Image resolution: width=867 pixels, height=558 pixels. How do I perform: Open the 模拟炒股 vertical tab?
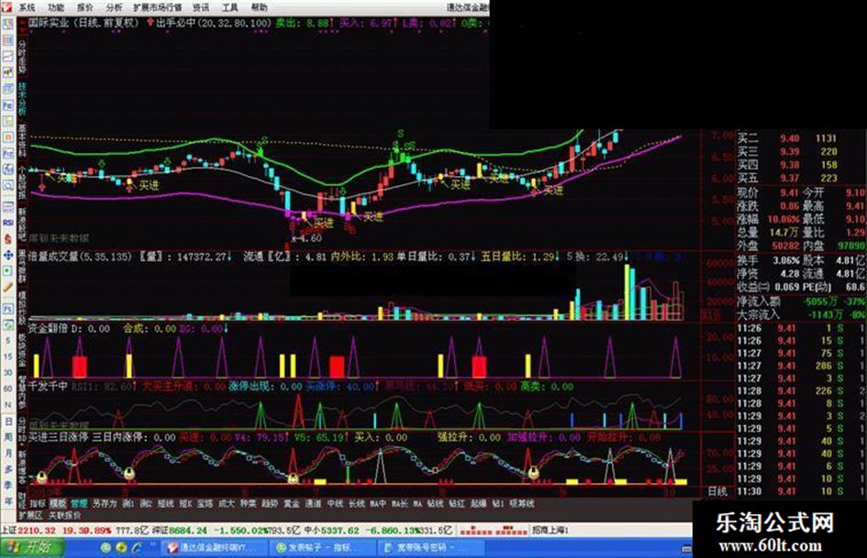tap(22, 308)
